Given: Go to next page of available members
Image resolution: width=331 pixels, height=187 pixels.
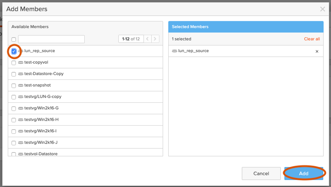Looking at the screenshot, I should [155, 39].
